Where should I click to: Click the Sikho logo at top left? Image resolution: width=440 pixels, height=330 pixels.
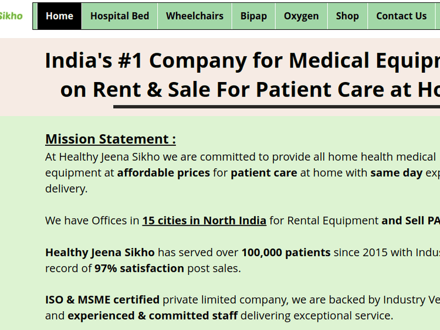tap(11, 16)
